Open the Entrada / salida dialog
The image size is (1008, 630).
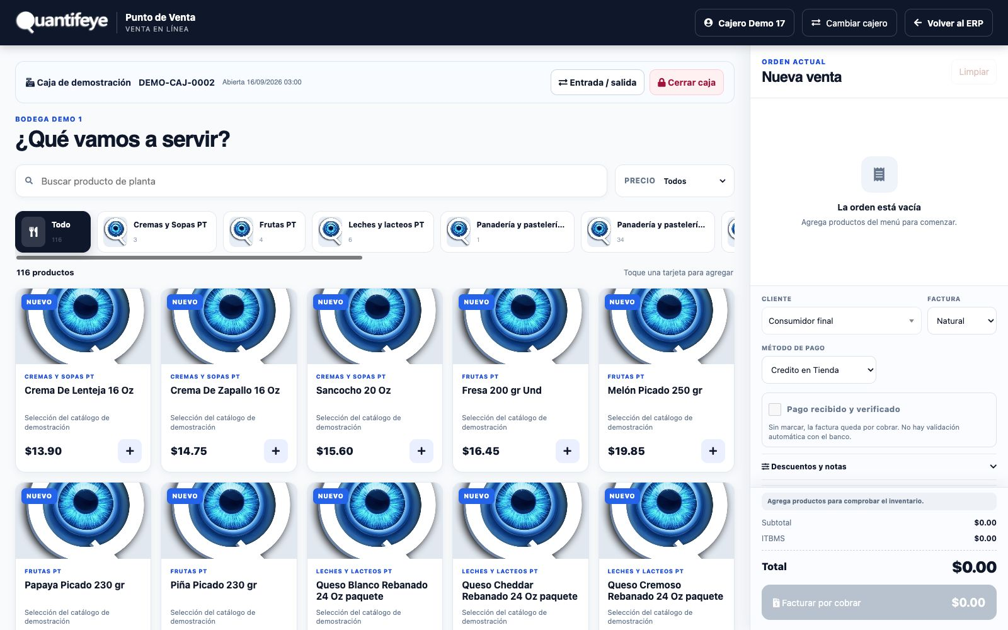tap(597, 83)
